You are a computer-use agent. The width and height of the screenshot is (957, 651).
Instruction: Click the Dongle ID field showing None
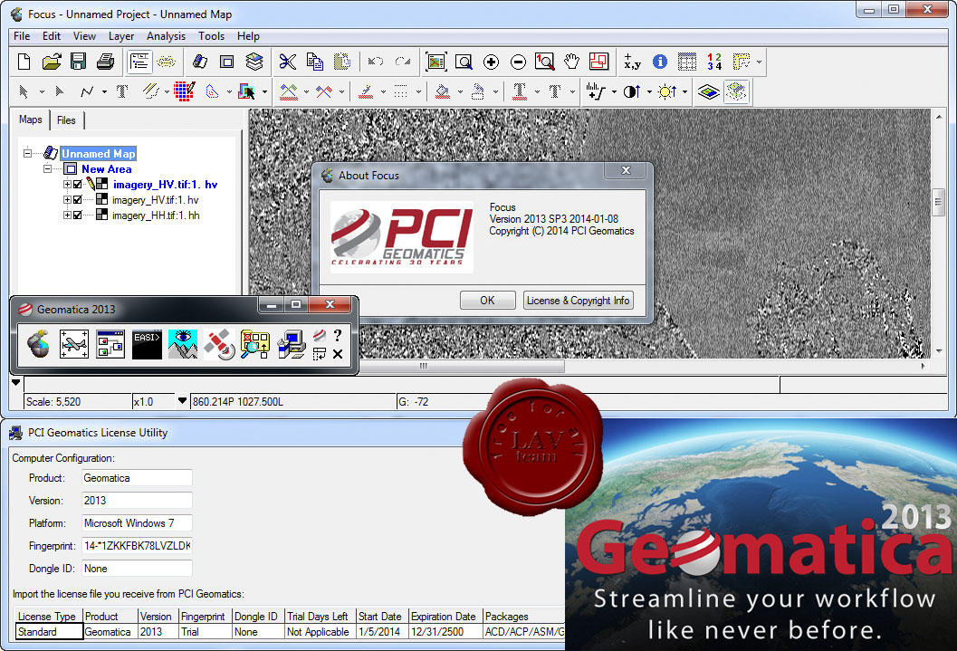[137, 568]
